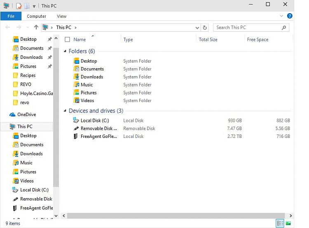Select OneDrive in the navigation pane

pyautogui.click(x=27, y=114)
